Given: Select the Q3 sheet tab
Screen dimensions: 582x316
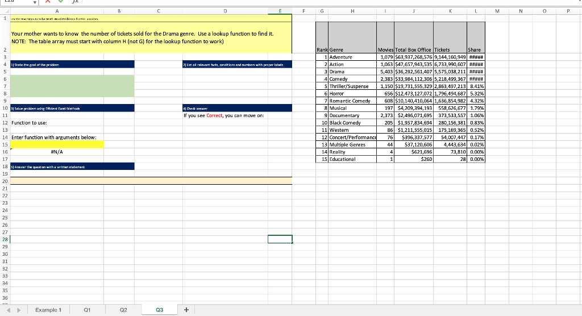Looking at the screenshot, I should [x=160, y=310].
